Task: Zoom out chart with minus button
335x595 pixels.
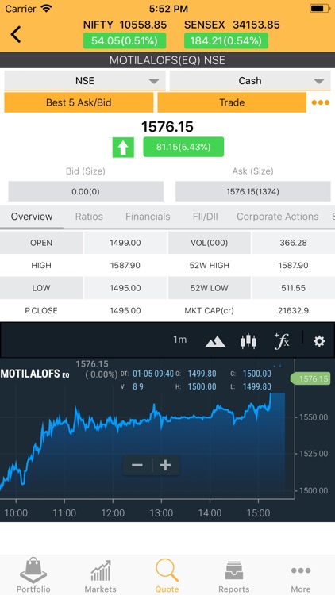Action: click(137, 465)
